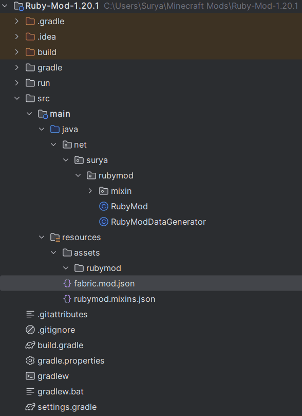Click the gradle.properties gear icon
The height and width of the screenshot is (416, 302).
tap(30, 360)
